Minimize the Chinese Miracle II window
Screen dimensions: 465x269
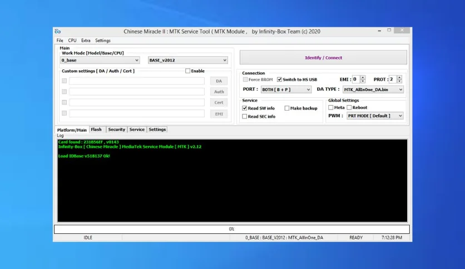pyautogui.click(x=379, y=31)
